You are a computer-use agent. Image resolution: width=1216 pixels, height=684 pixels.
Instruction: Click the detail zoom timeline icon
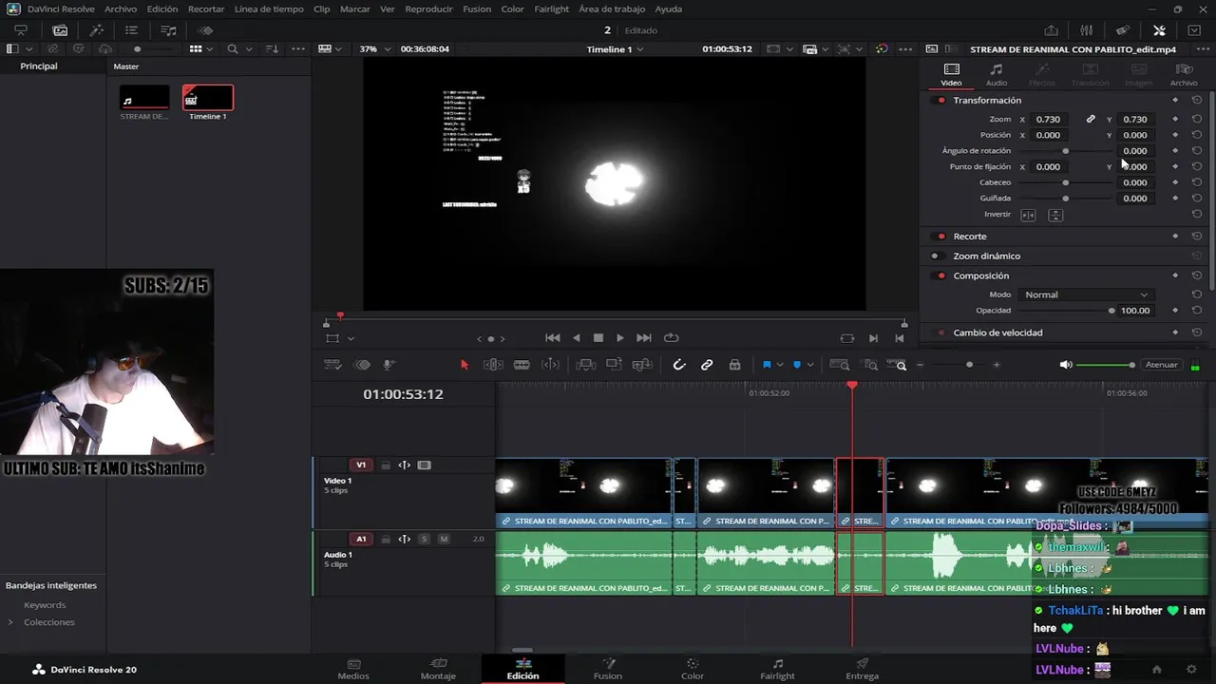tap(871, 365)
